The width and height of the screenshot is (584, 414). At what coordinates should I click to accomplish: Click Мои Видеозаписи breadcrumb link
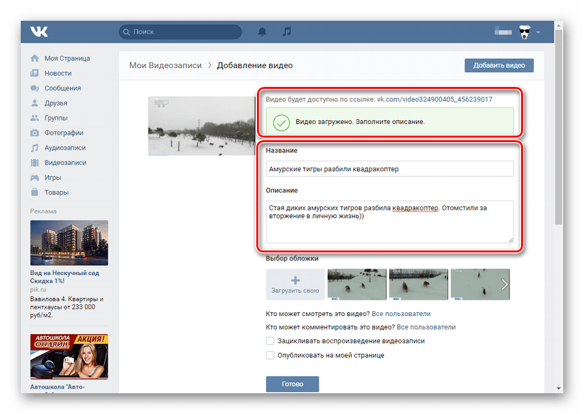tap(165, 65)
